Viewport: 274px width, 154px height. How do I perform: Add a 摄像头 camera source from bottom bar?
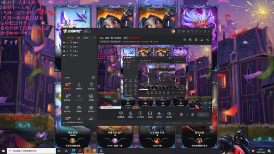tap(130, 115)
